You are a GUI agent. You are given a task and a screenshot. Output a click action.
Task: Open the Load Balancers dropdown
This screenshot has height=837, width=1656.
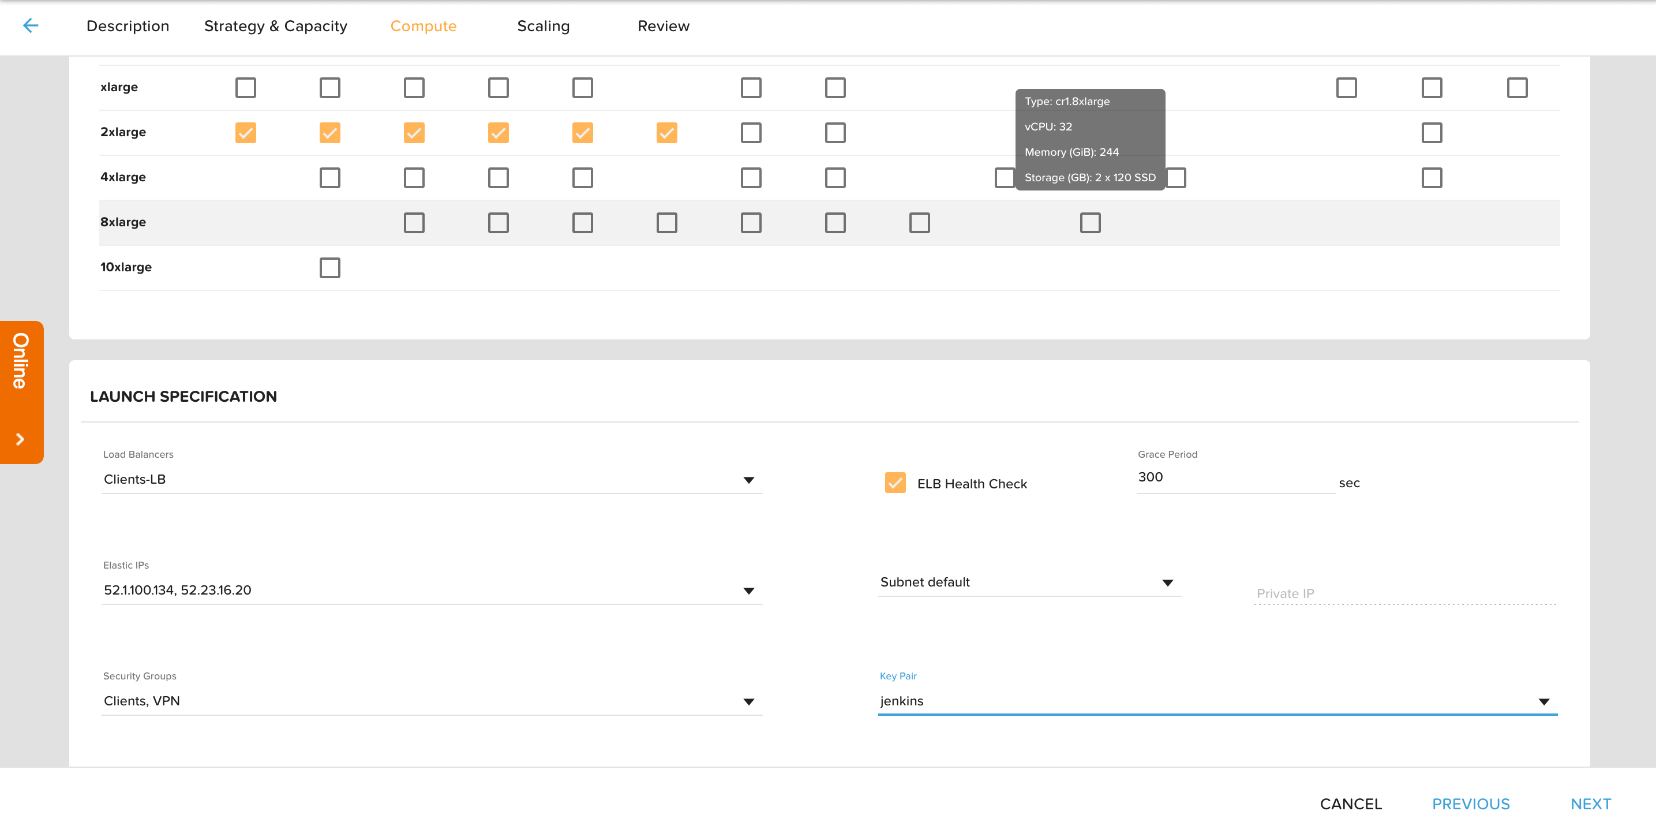432,479
